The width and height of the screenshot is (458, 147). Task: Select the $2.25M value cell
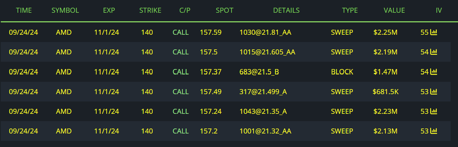point(385,32)
